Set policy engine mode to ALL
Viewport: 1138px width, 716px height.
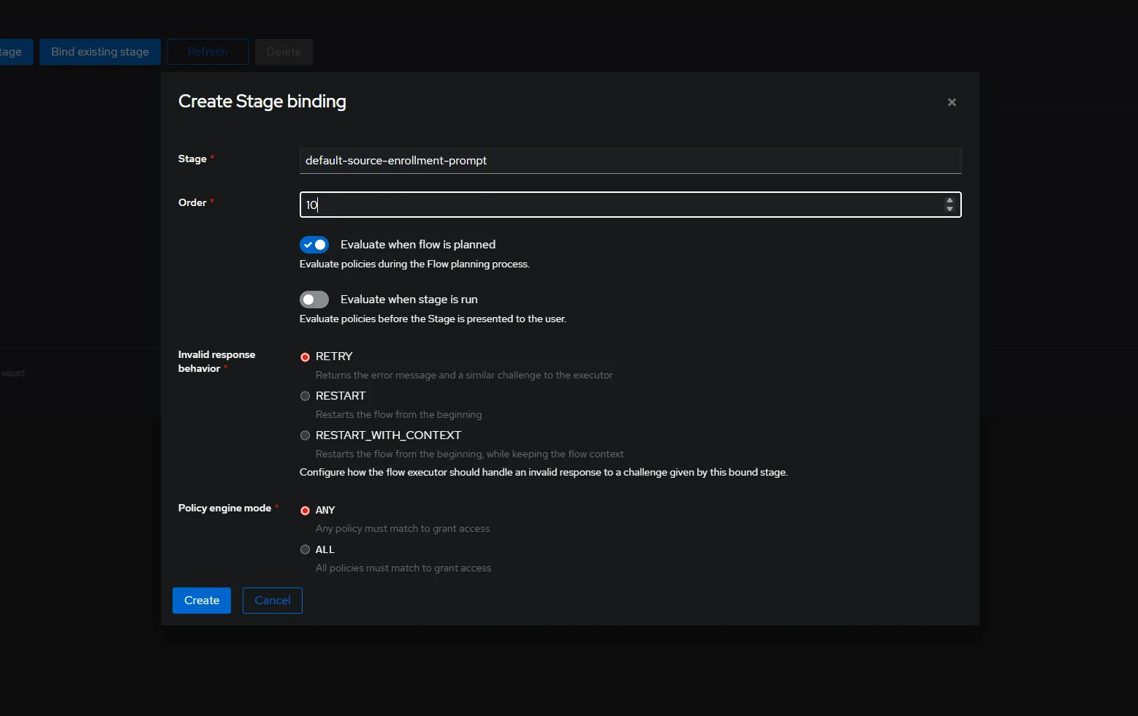[306, 549]
